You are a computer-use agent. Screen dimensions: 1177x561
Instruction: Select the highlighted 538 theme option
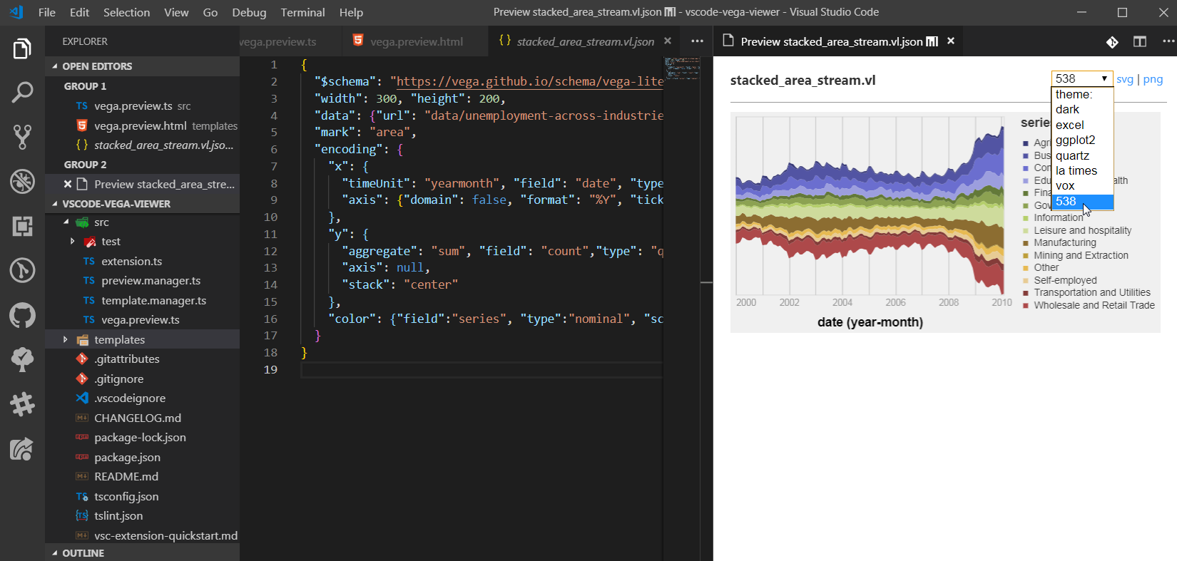pyautogui.click(x=1082, y=202)
